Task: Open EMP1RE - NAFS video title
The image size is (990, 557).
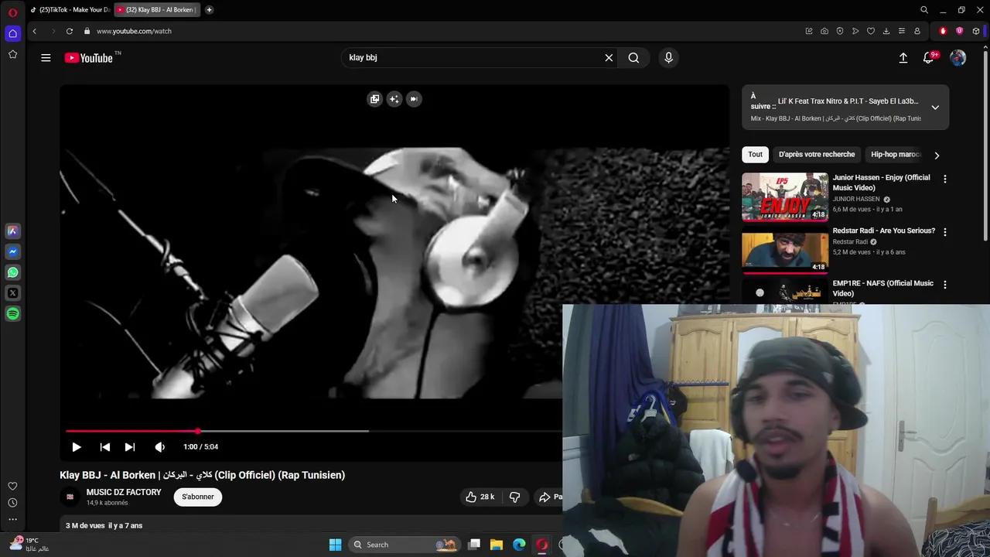Action: click(882, 288)
